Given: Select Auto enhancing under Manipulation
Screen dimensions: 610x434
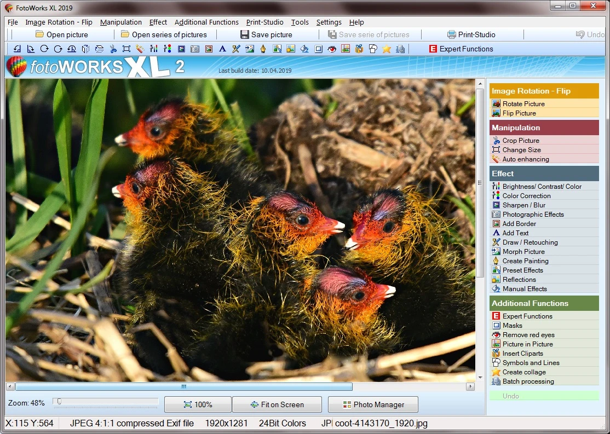Looking at the screenshot, I should 525,159.
